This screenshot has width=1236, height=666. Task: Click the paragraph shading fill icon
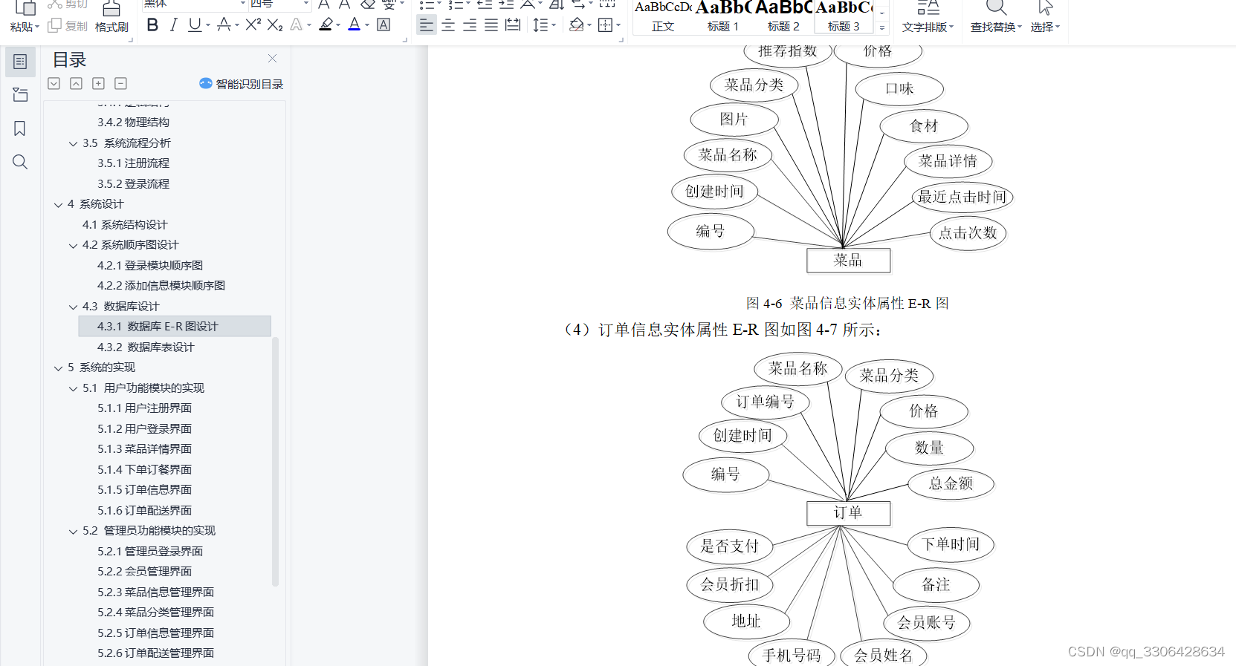[576, 25]
